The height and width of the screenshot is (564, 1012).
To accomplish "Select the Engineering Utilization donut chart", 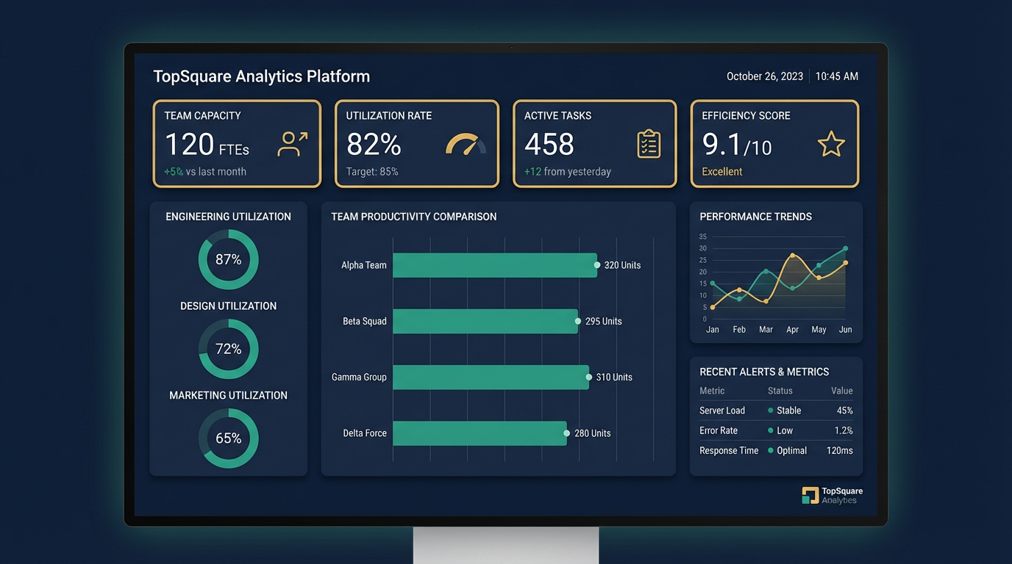I will click(x=228, y=259).
